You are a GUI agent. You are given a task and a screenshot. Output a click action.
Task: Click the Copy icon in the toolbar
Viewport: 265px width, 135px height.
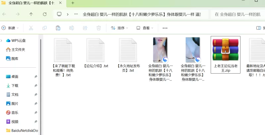coord(44,28)
